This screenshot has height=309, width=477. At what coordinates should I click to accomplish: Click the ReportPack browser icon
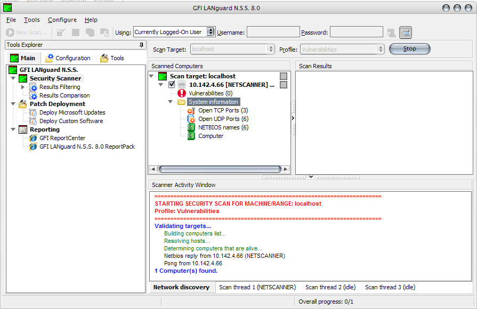click(33, 147)
